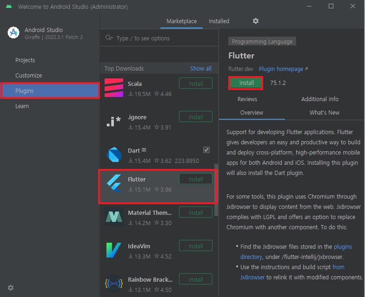Select the IdeaVim plugin name
365x297 pixels.
(x=139, y=246)
